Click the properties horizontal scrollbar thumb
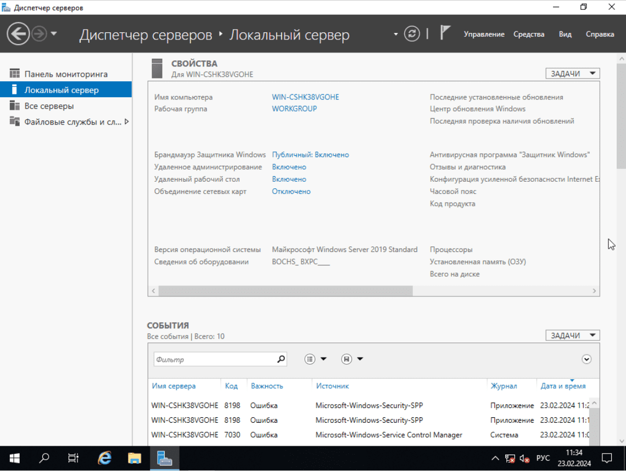 click(x=286, y=291)
